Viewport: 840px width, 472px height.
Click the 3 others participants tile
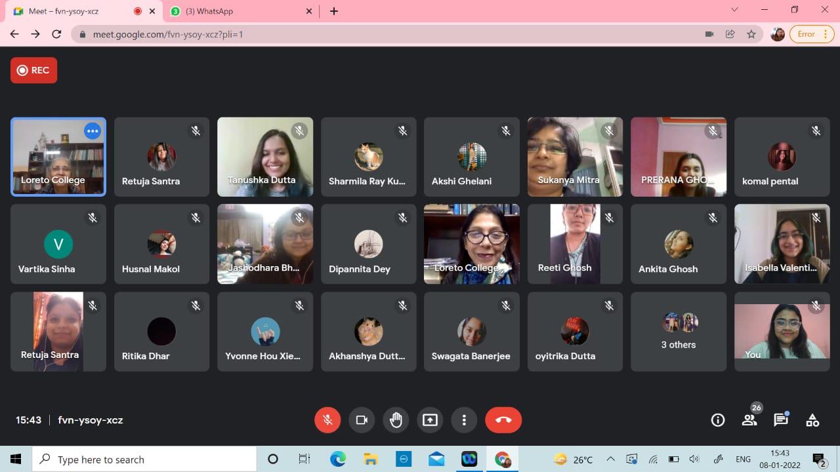(679, 332)
